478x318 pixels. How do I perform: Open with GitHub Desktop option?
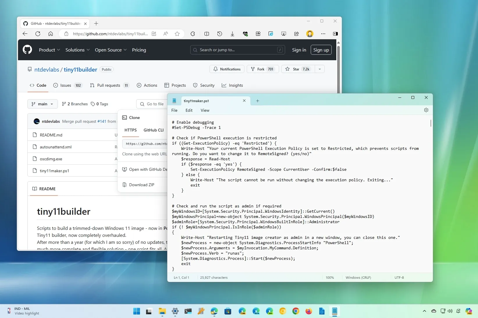coord(145,169)
